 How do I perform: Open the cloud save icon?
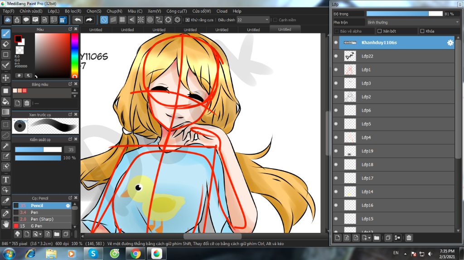8,20
